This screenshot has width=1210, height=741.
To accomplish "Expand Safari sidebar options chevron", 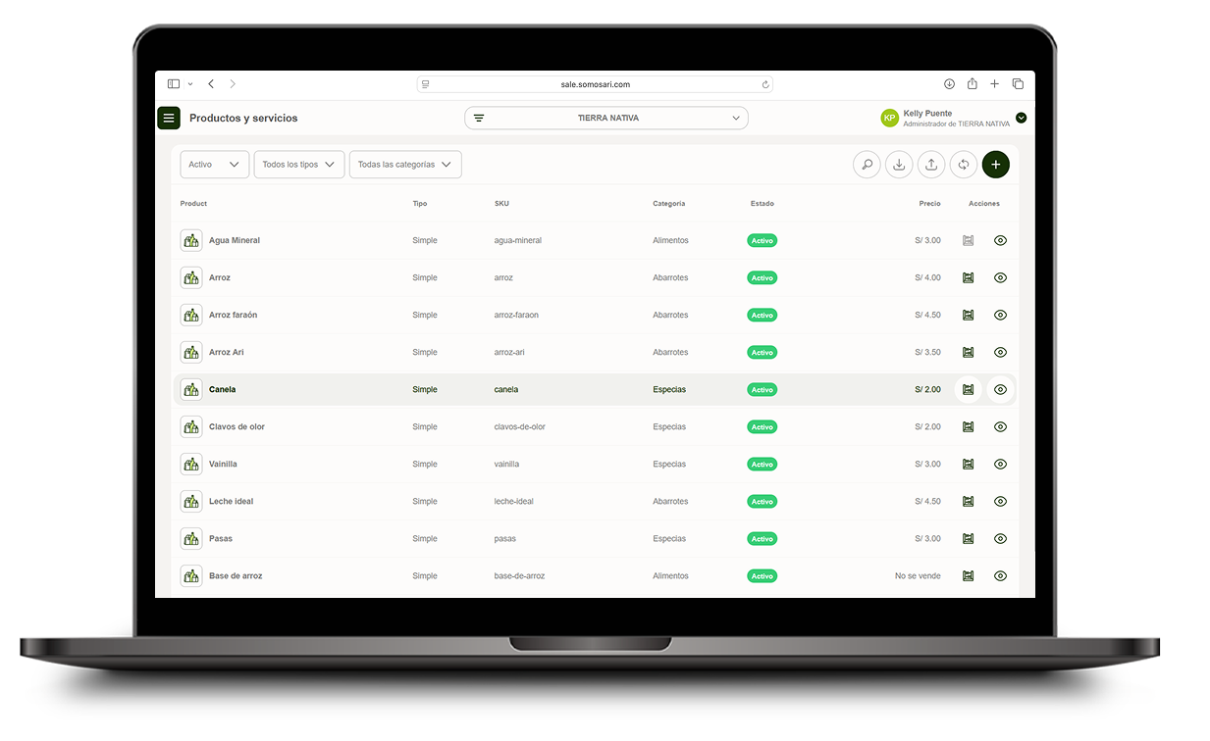I will pyautogui.click(x=190, y=84).
